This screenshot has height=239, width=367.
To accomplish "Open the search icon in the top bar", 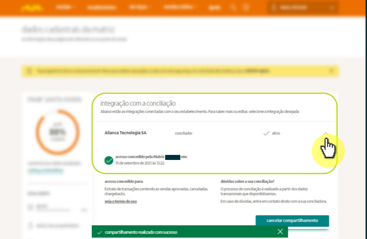I will (x=234, y=8).
